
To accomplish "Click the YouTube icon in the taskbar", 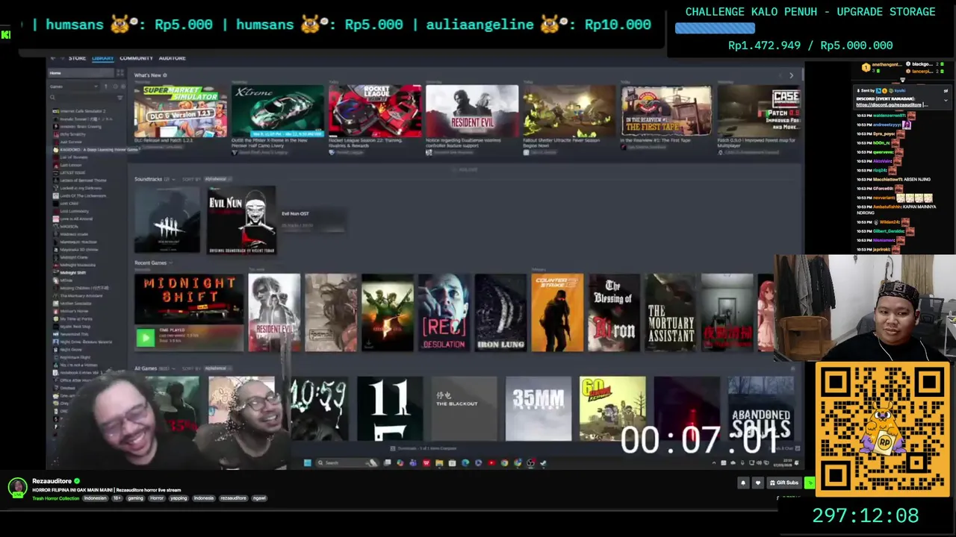I will [491, 462].
